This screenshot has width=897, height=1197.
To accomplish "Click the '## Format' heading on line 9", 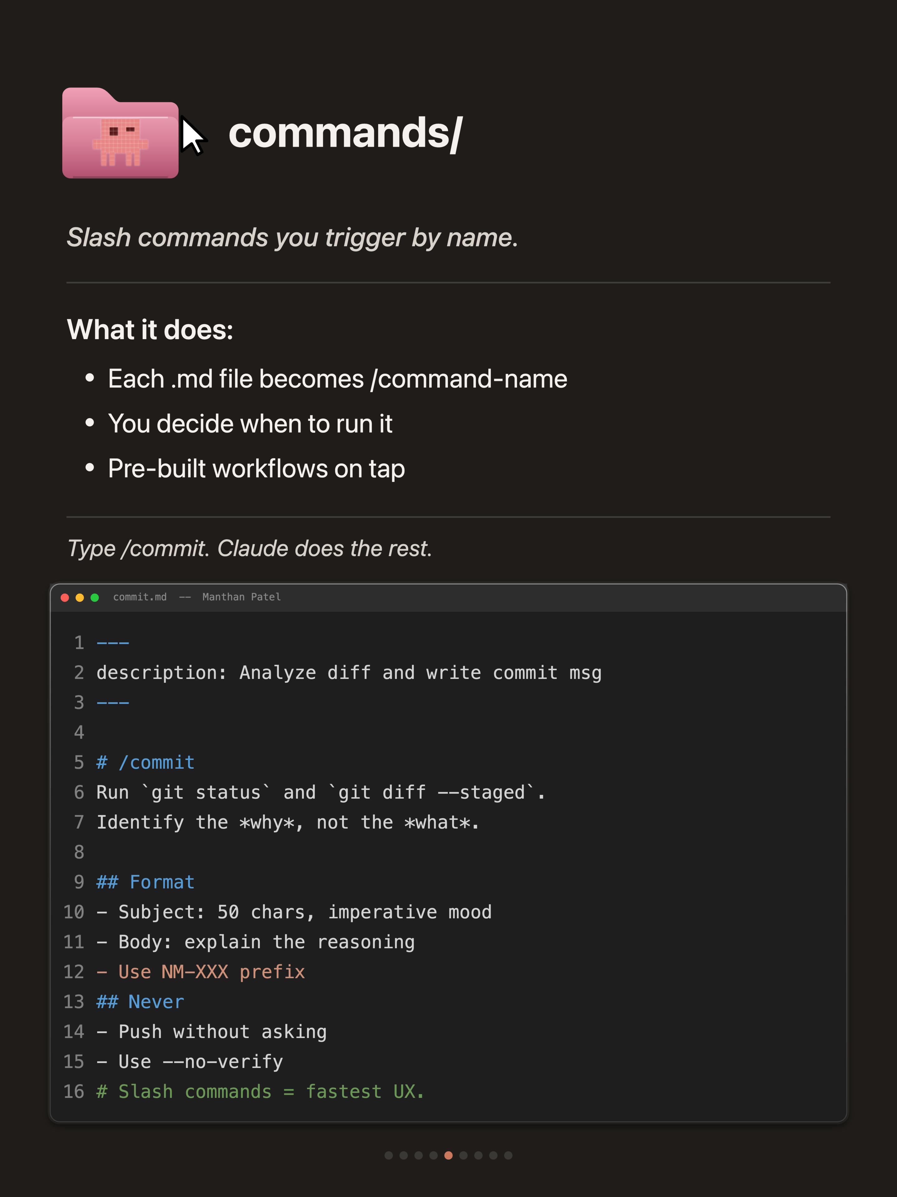I will (145, 882).
